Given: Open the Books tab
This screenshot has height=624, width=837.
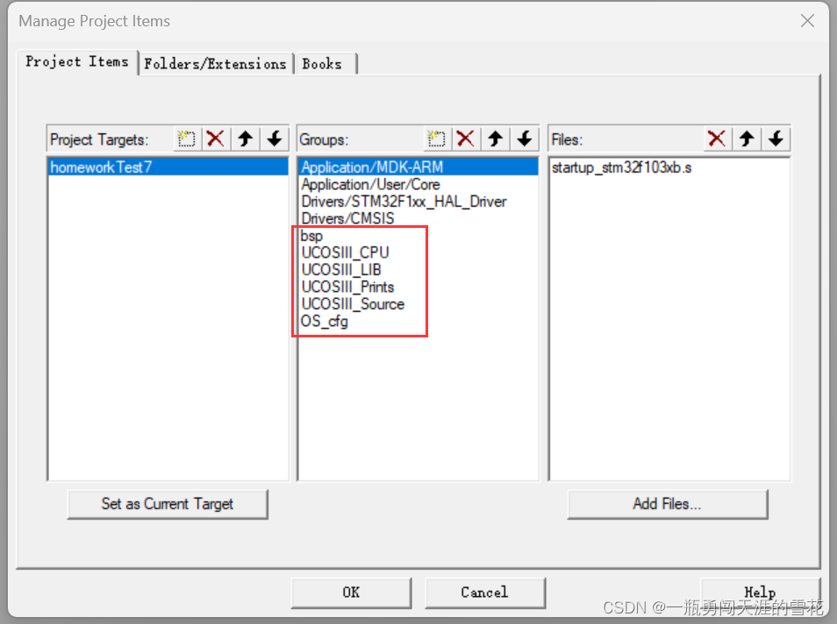Looking at the screenshot, I should [323, 63].
